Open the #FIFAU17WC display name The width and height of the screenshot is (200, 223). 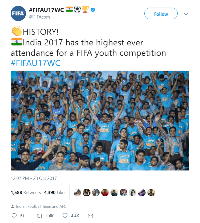coord(47,10)
